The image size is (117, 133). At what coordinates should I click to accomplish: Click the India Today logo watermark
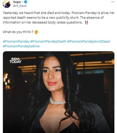16,60
